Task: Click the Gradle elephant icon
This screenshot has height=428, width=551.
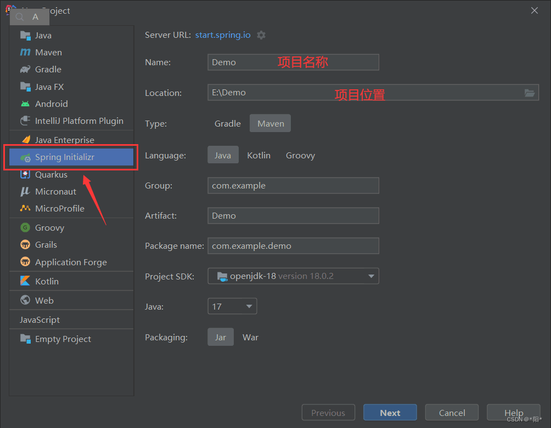Action: click(x=25, y=70)
